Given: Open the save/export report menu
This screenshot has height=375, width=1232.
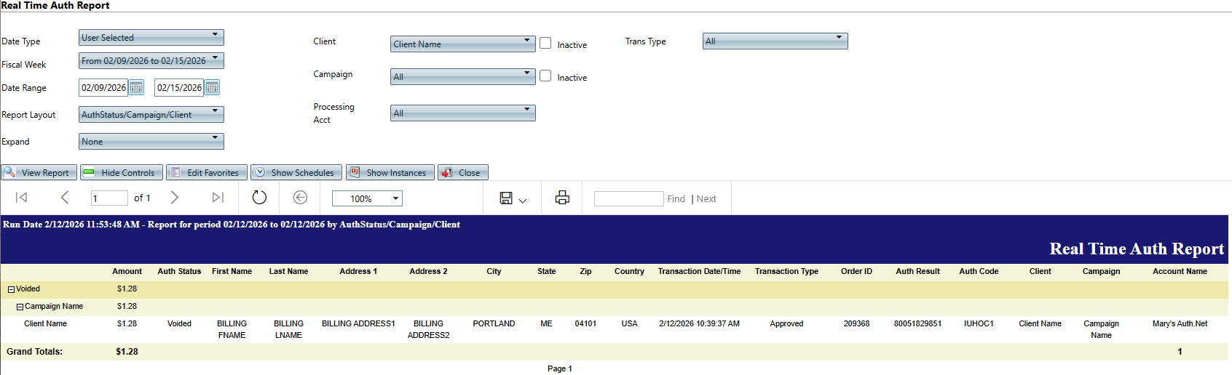Looking at the screenshot, I should pyautogui.click(x=513, y=198).
